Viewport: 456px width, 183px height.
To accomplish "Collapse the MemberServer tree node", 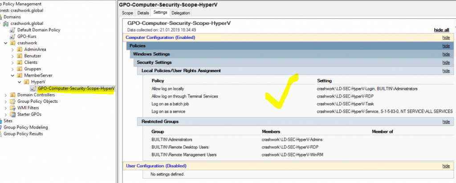I will (x=12, y=75).
